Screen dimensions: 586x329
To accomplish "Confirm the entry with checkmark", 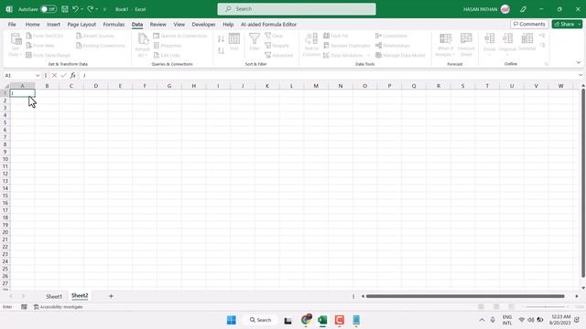I will [x=63, y=75].
